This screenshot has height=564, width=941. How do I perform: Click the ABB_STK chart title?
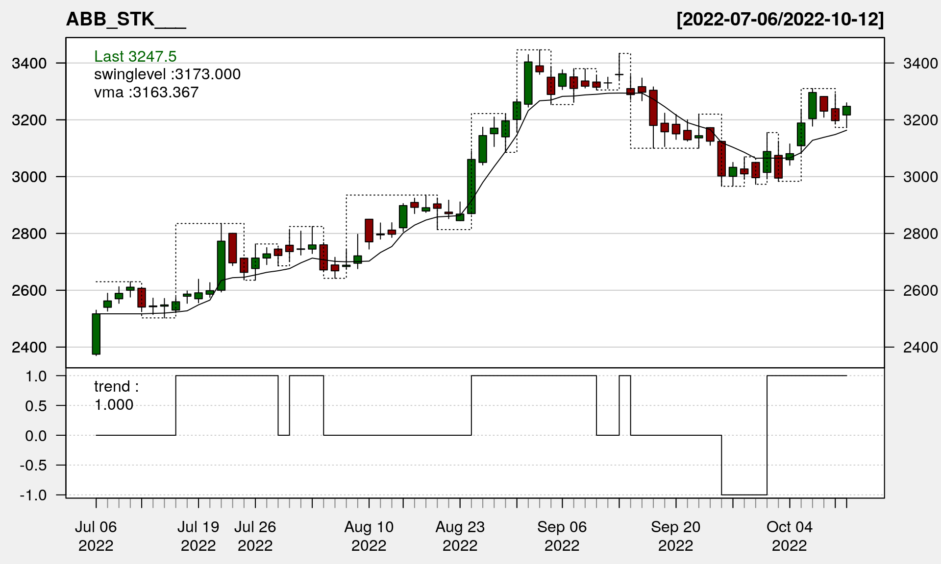125,20
